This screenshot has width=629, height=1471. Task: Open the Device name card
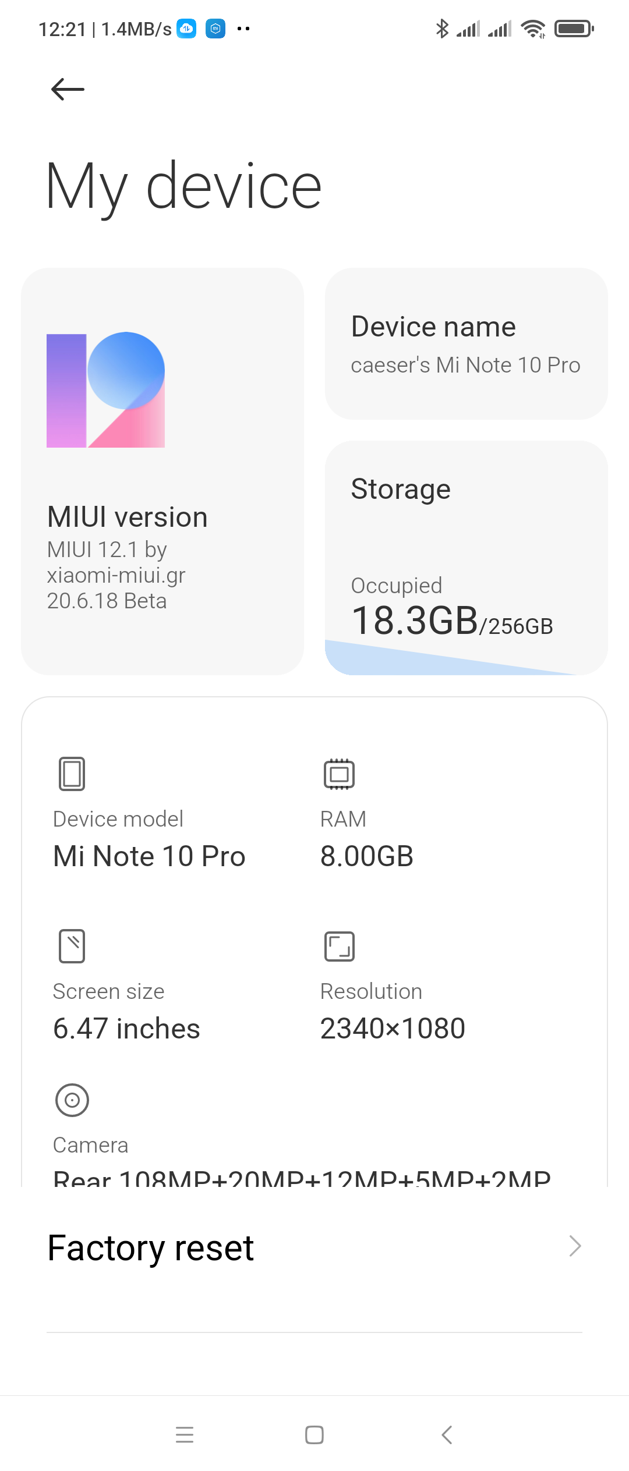click(x=466, y=343)
